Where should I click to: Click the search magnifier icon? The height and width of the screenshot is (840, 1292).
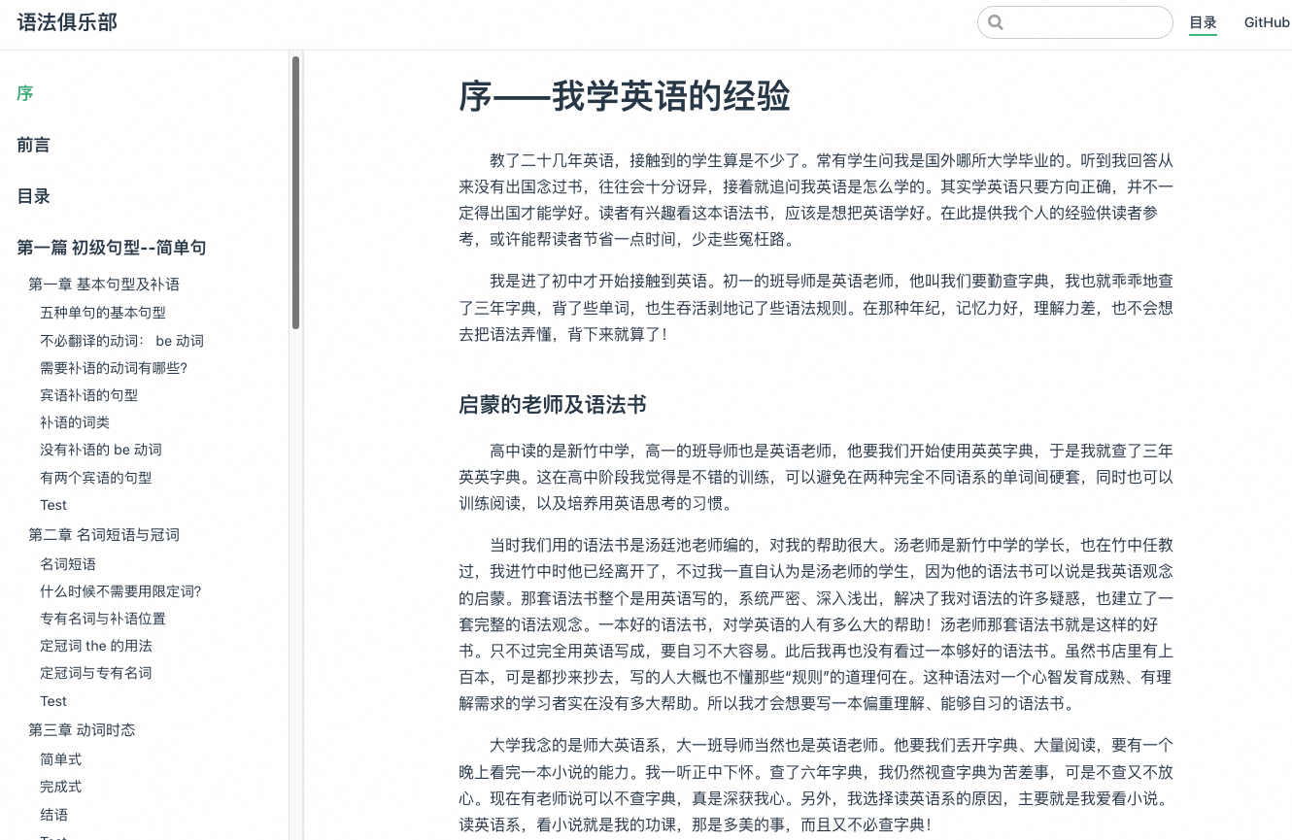[x=995, y=22]
